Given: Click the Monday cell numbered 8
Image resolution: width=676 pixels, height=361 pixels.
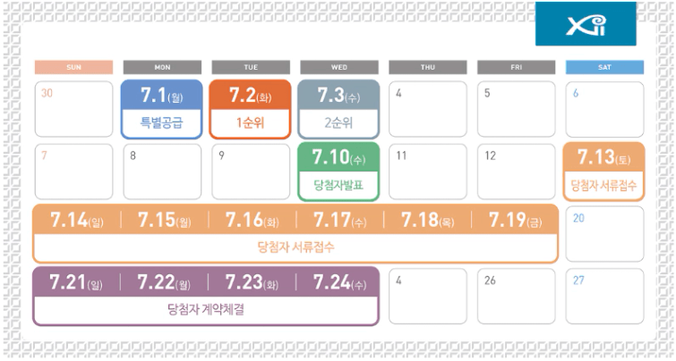Looking at the screenshot, I should click(x=162, y=172).
